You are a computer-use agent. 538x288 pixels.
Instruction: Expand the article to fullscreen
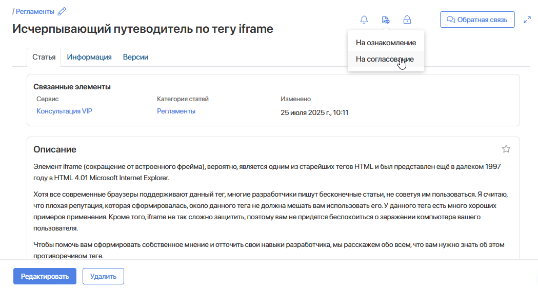point(527,20)
